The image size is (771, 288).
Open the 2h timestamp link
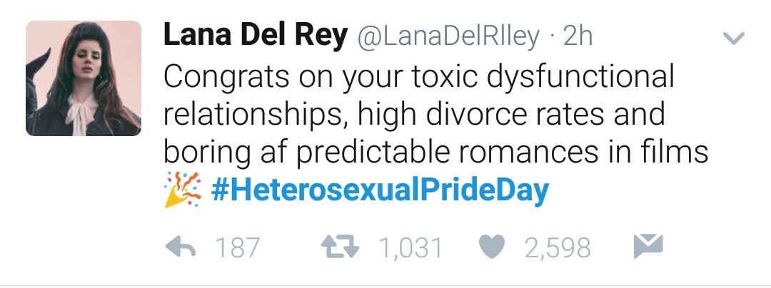point(578,37)
